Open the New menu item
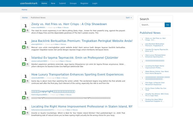Viewport: 193px width, 120px height. pyautogui.click(x=53, y=3)
